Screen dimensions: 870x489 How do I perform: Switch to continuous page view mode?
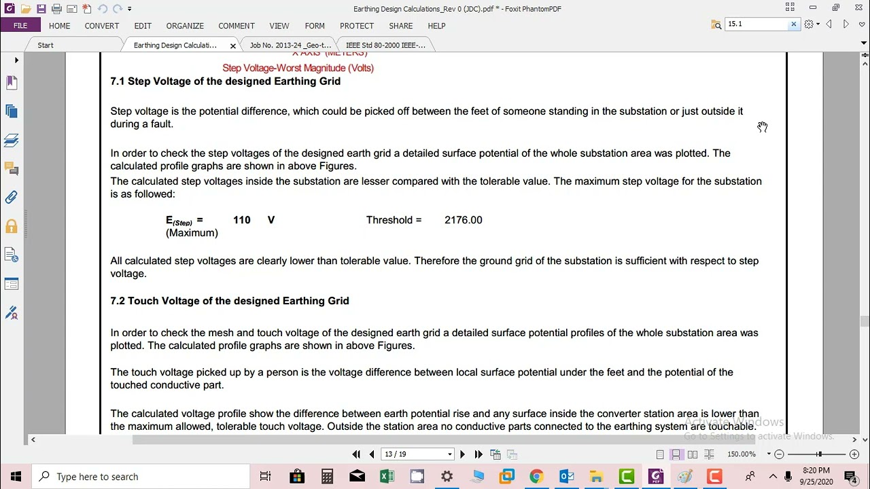click(x=676, y=454)
